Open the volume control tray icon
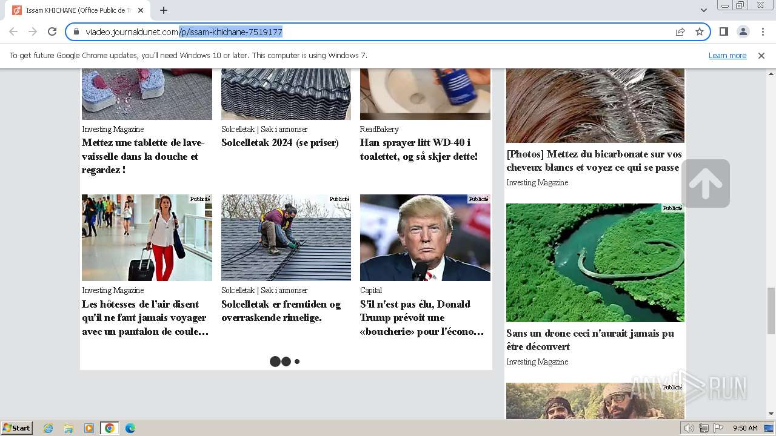Image resolution: width=776 pixels, height=436 pixels. (689, 428)
